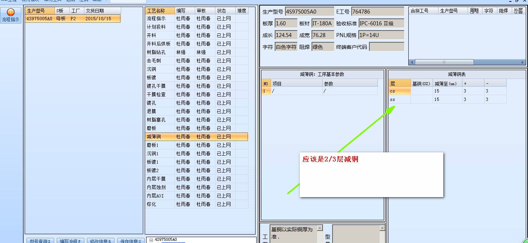The height and width of the screenshot is (243, 528).
Task: Select the 板镀2 process row
Action: point(197,170)
